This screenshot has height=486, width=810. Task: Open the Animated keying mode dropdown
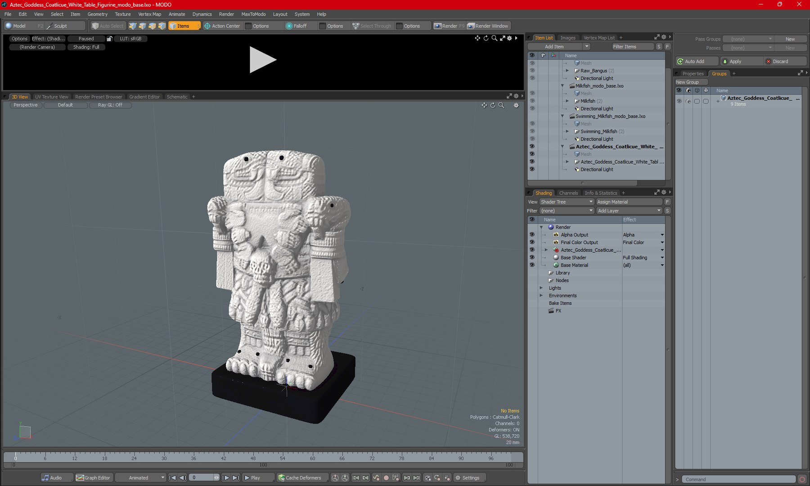pyautogui.click(x=140, y=478)
